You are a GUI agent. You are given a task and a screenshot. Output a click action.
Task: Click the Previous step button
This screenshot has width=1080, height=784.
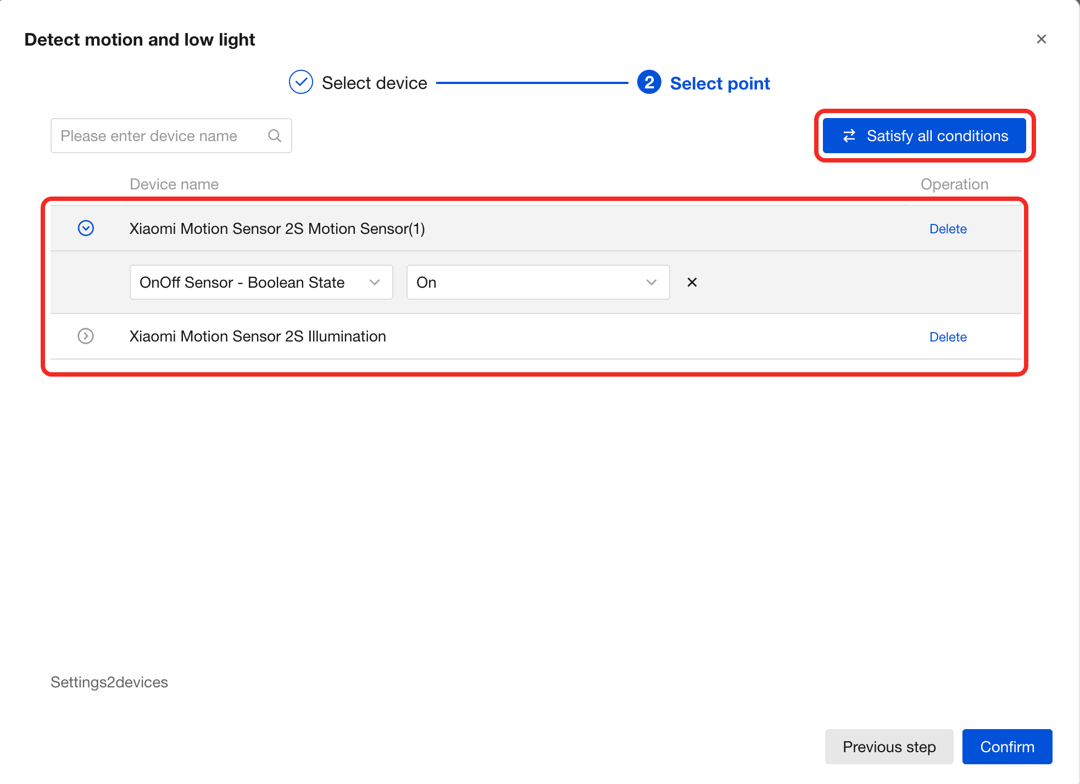[889, 747]
